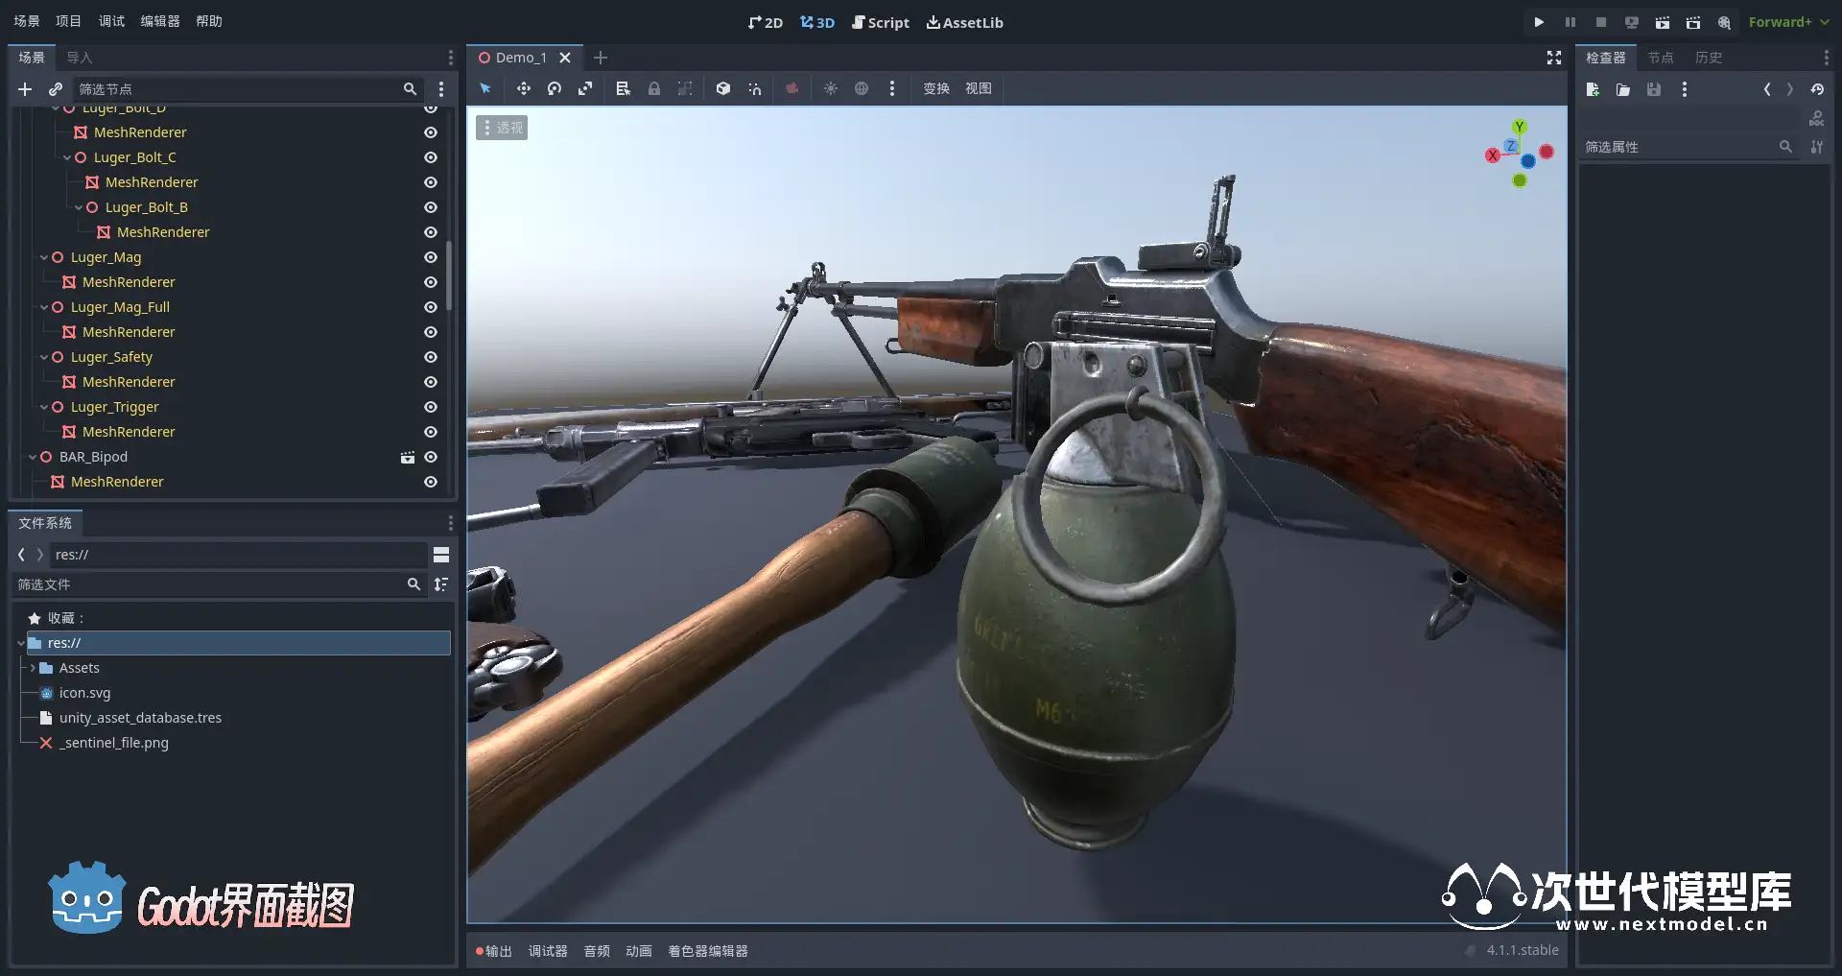Collapse the Luger_Trigger tree node

[x=44, y=407]
